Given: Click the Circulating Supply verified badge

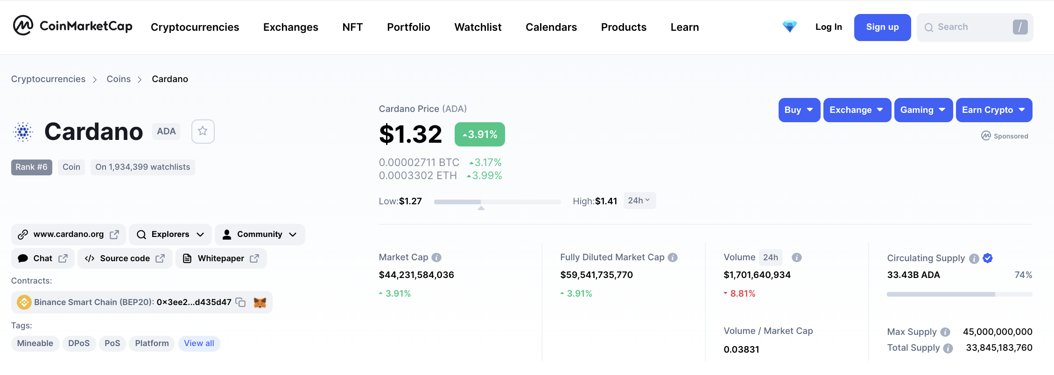Looking at the screenshot, I should [x=988, y=258].
